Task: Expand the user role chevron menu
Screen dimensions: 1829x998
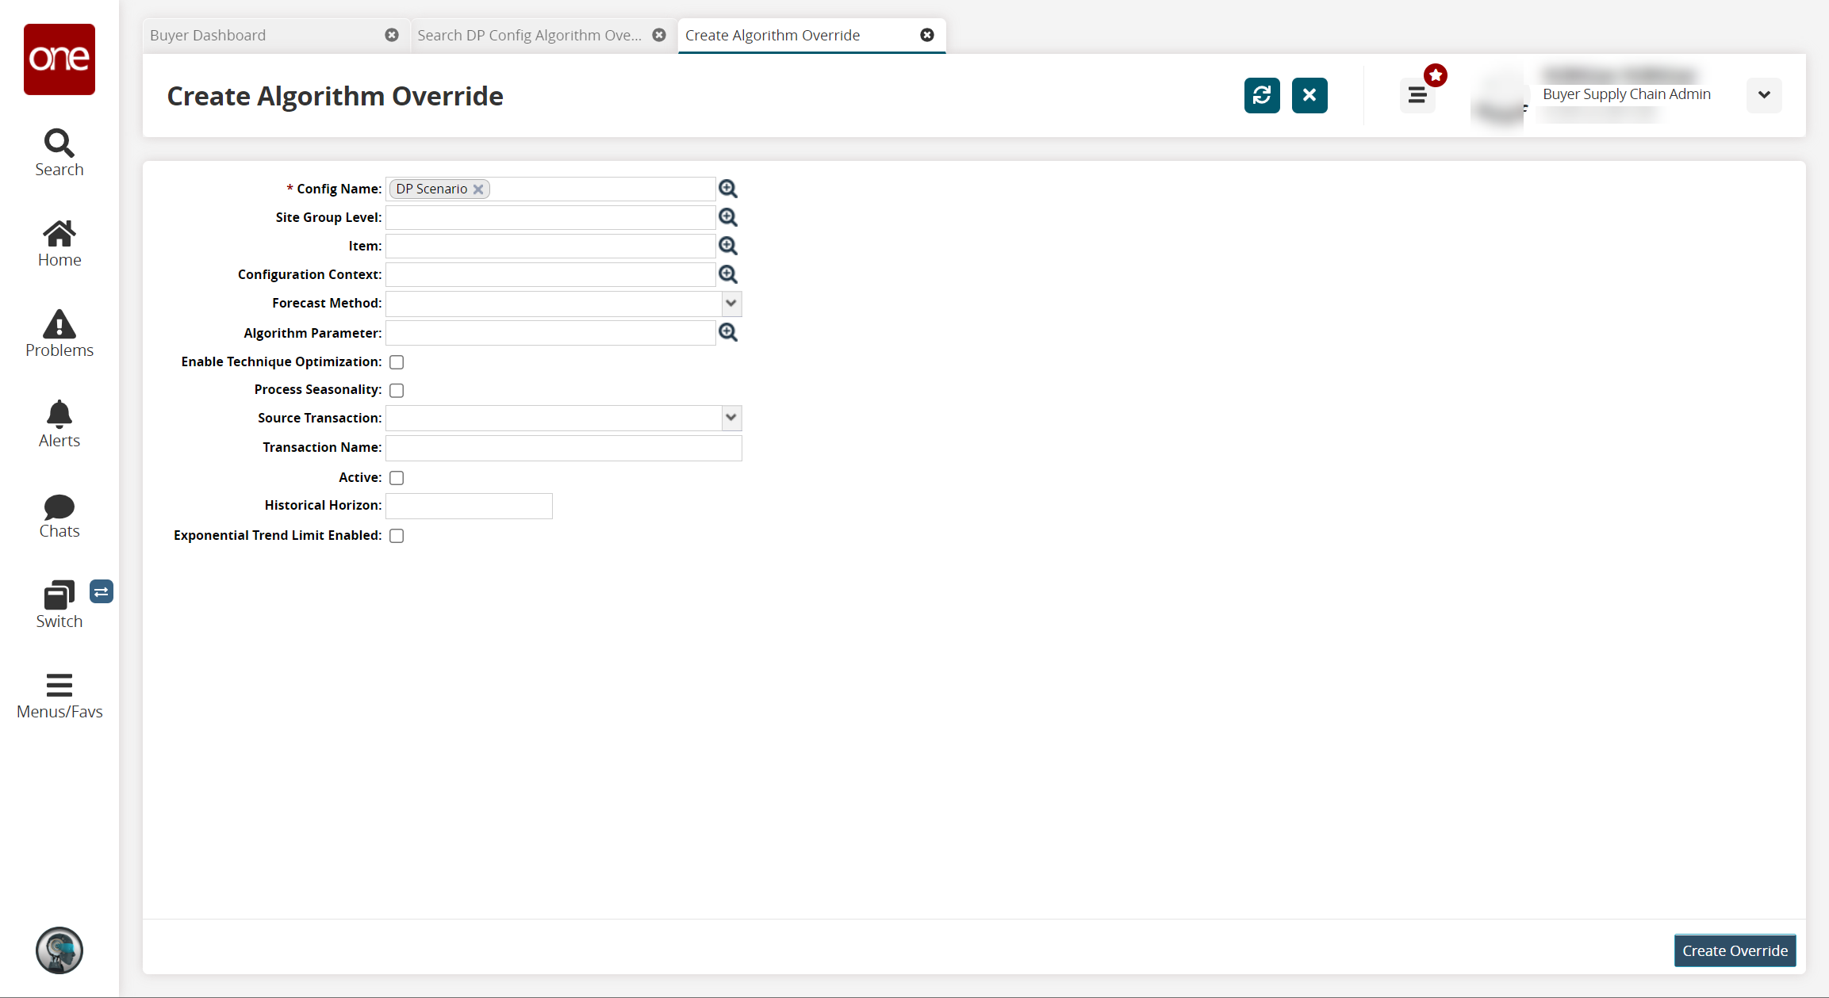Action: (x=1763, y=95)
